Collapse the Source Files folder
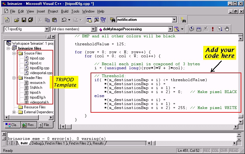This screenshot has height=154, width=245. coord(14,53)
